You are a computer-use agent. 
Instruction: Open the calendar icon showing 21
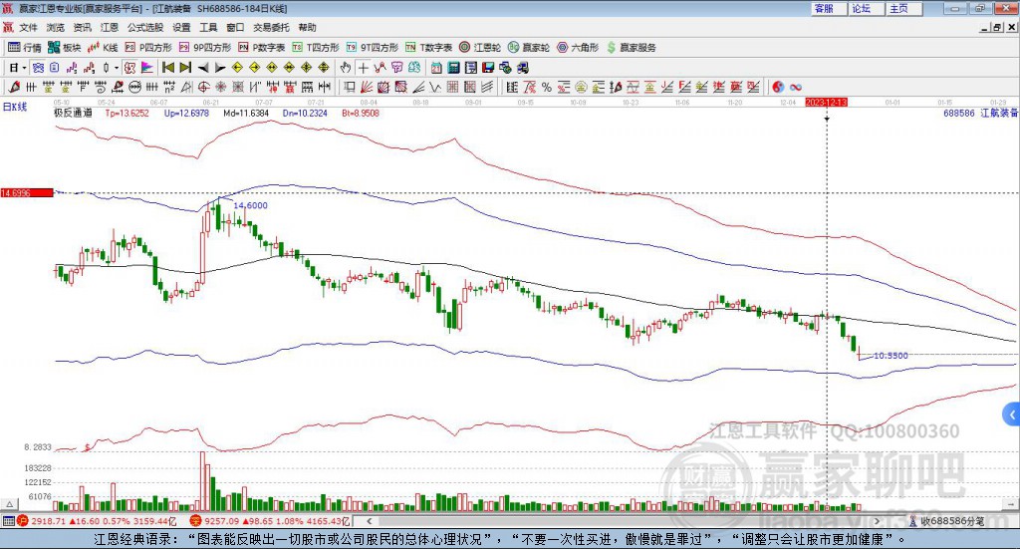(x=436, y=68)
